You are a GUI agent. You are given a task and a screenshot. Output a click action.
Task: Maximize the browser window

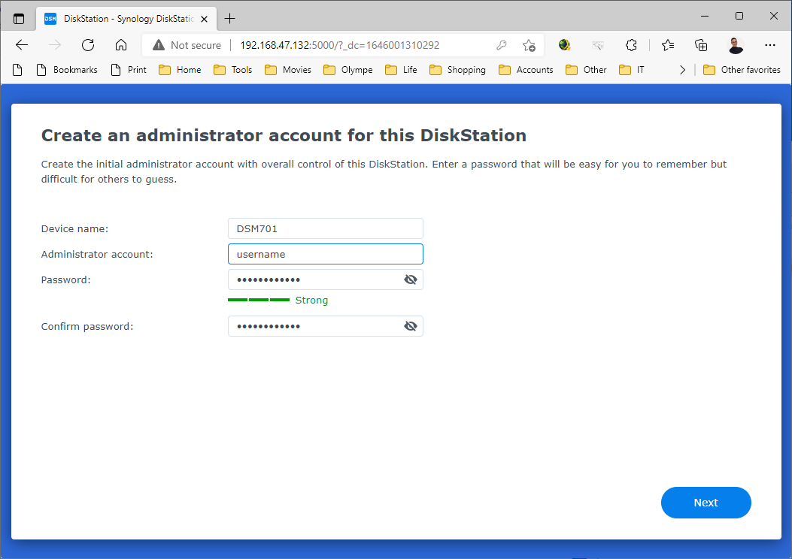pyautogui.click(x=739, y=16)
